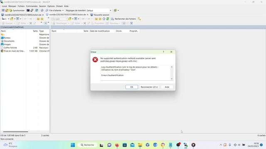Select the Prise en main de One... file
This screenshot has height=149, width=266.
[13, 51]
